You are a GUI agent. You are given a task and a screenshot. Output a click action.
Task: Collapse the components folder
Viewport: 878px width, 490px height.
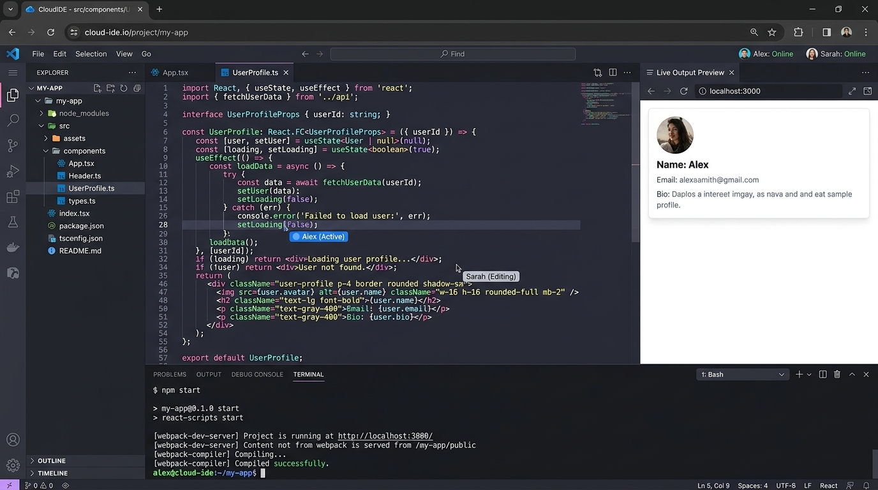[46, 151]
